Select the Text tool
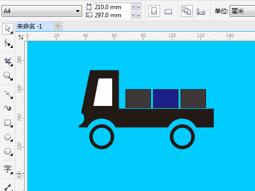255x191 pixels. tap(8, 169)
